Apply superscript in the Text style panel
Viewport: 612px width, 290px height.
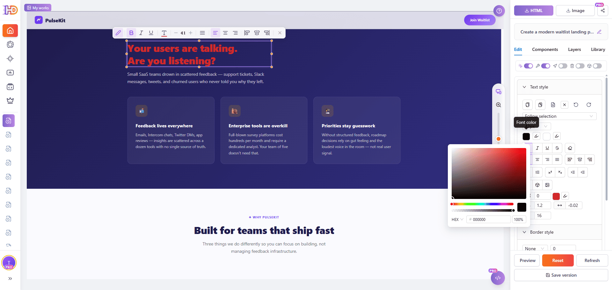tap(550, 172)
